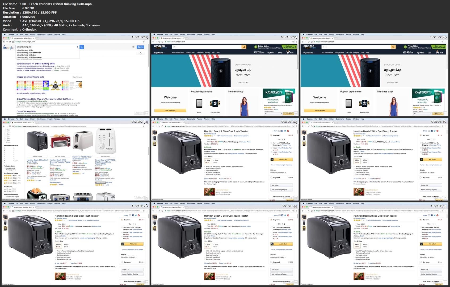Click the blue Google search magnifier button
450x287 pixels.
click(x=82, y=47)
